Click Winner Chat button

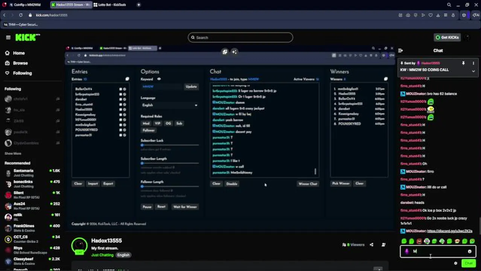tap(308, 184)
